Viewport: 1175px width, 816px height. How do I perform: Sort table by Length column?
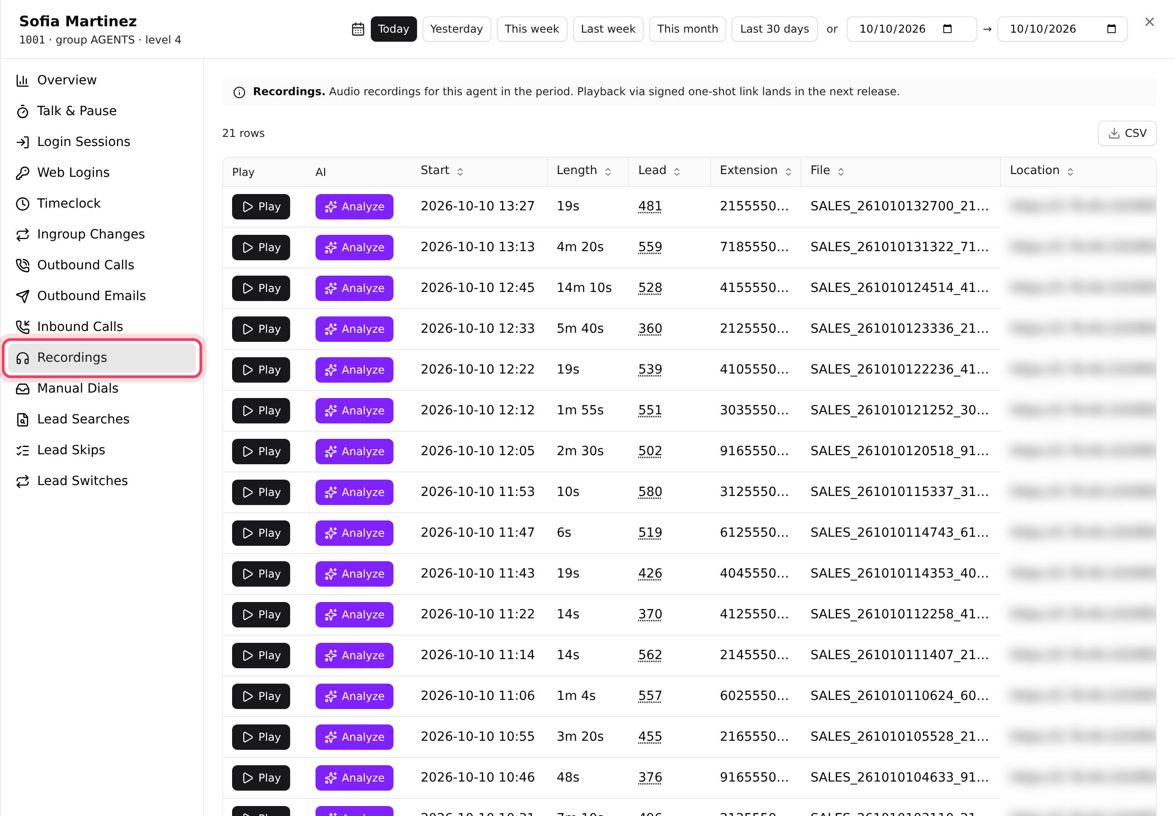[x=584, y=171]
